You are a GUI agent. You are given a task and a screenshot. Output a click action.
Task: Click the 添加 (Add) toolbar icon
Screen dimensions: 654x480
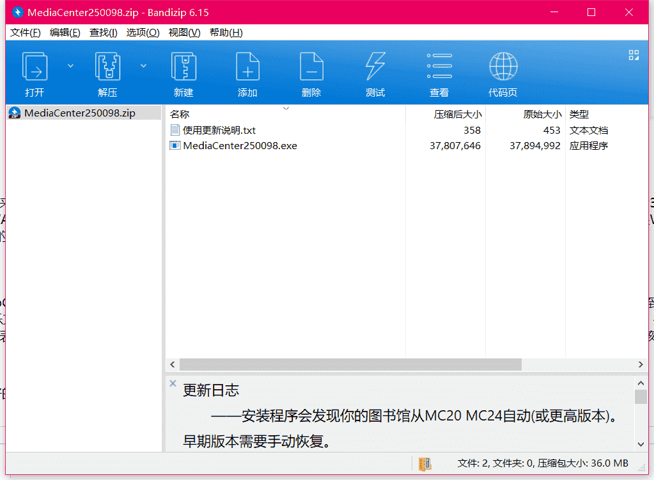coord(247,67)
